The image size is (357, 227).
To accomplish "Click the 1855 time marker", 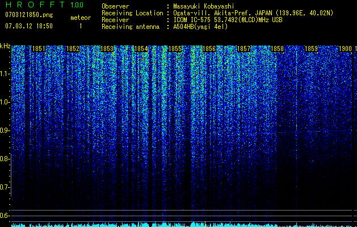I will click(175, 49).
